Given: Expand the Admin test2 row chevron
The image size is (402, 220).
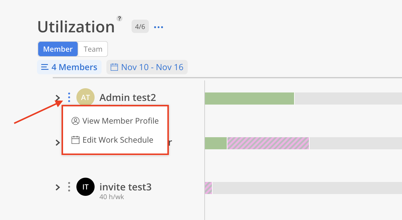Looking at the screenshot, I should (58, 98).
